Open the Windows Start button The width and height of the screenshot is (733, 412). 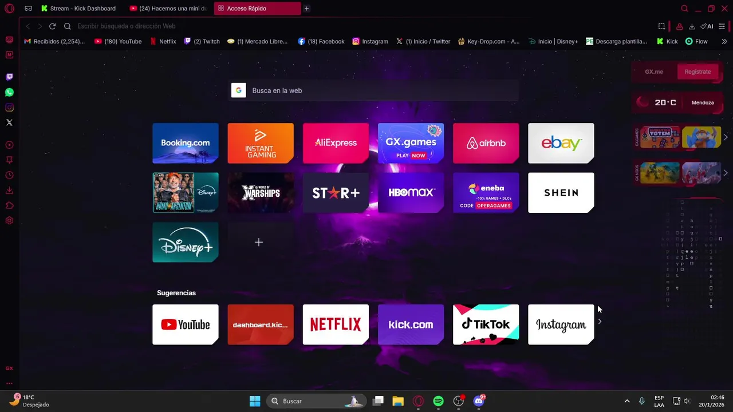[x=255, y=401]
